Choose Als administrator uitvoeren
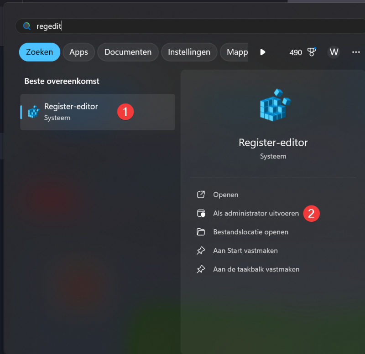The width and height of the screenshot is (365, 354). (x=255, y=213)
